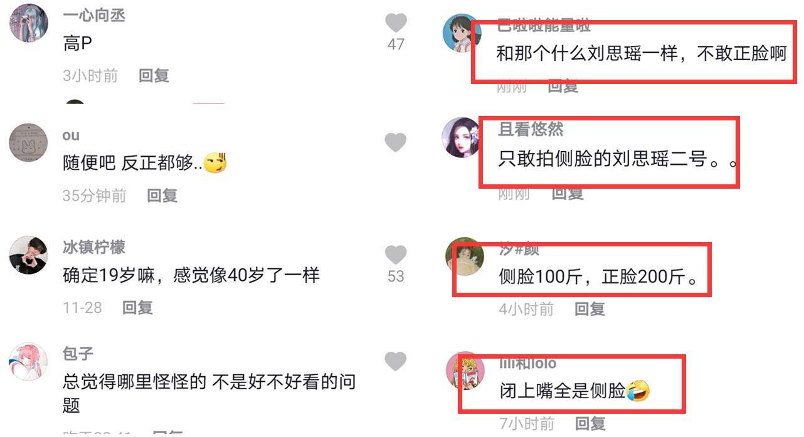The height and width of the screenshot is (437, 804).
Task: Like 冰镇柠檬's comment with 53 likes
Action: [396, 255]
